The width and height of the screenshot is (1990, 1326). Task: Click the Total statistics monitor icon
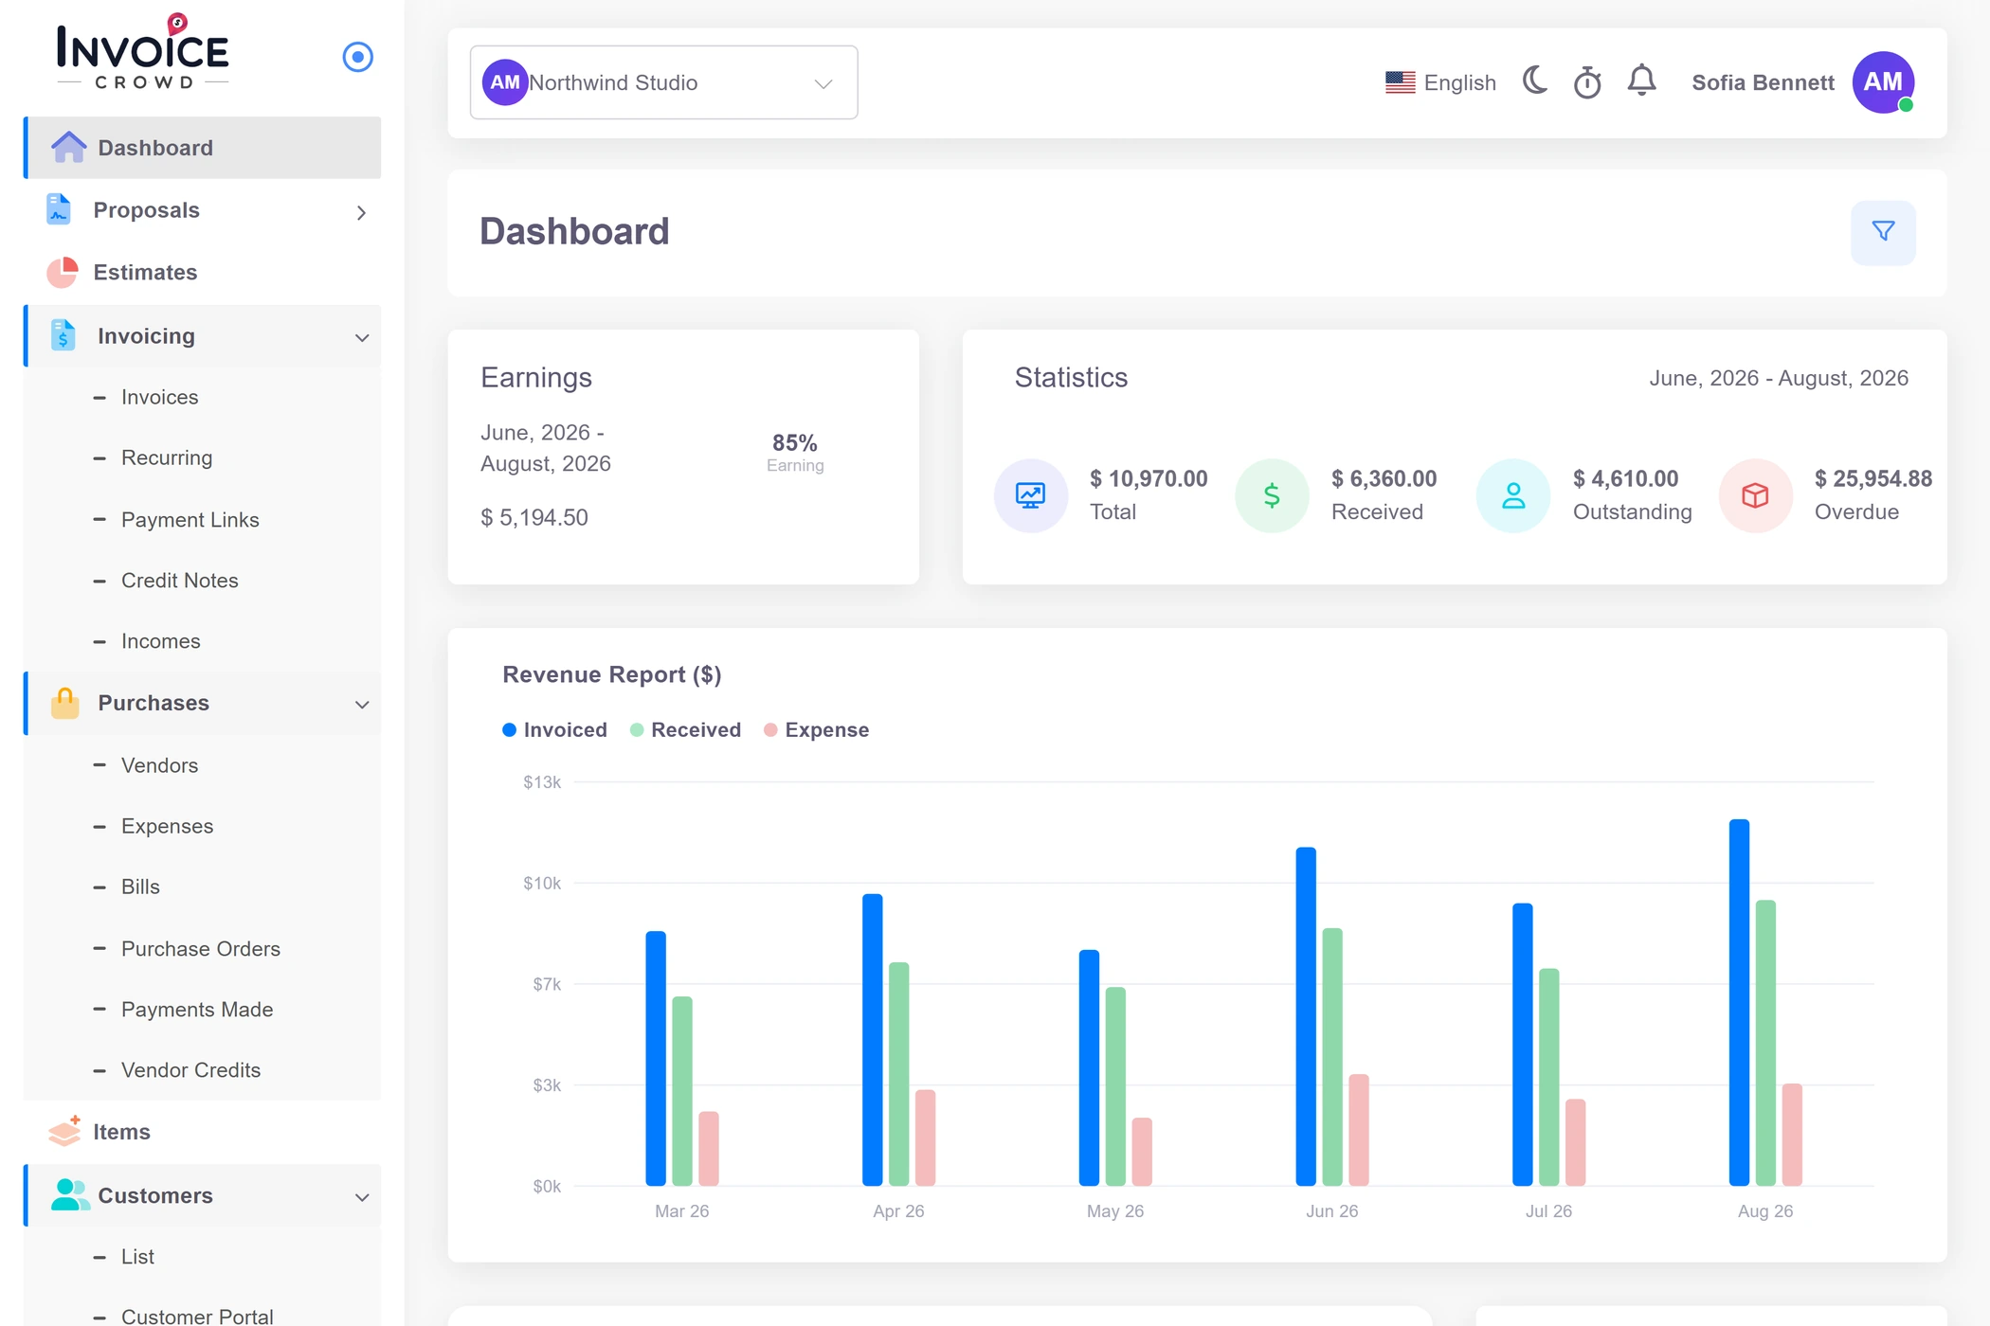pos(1030,495)
